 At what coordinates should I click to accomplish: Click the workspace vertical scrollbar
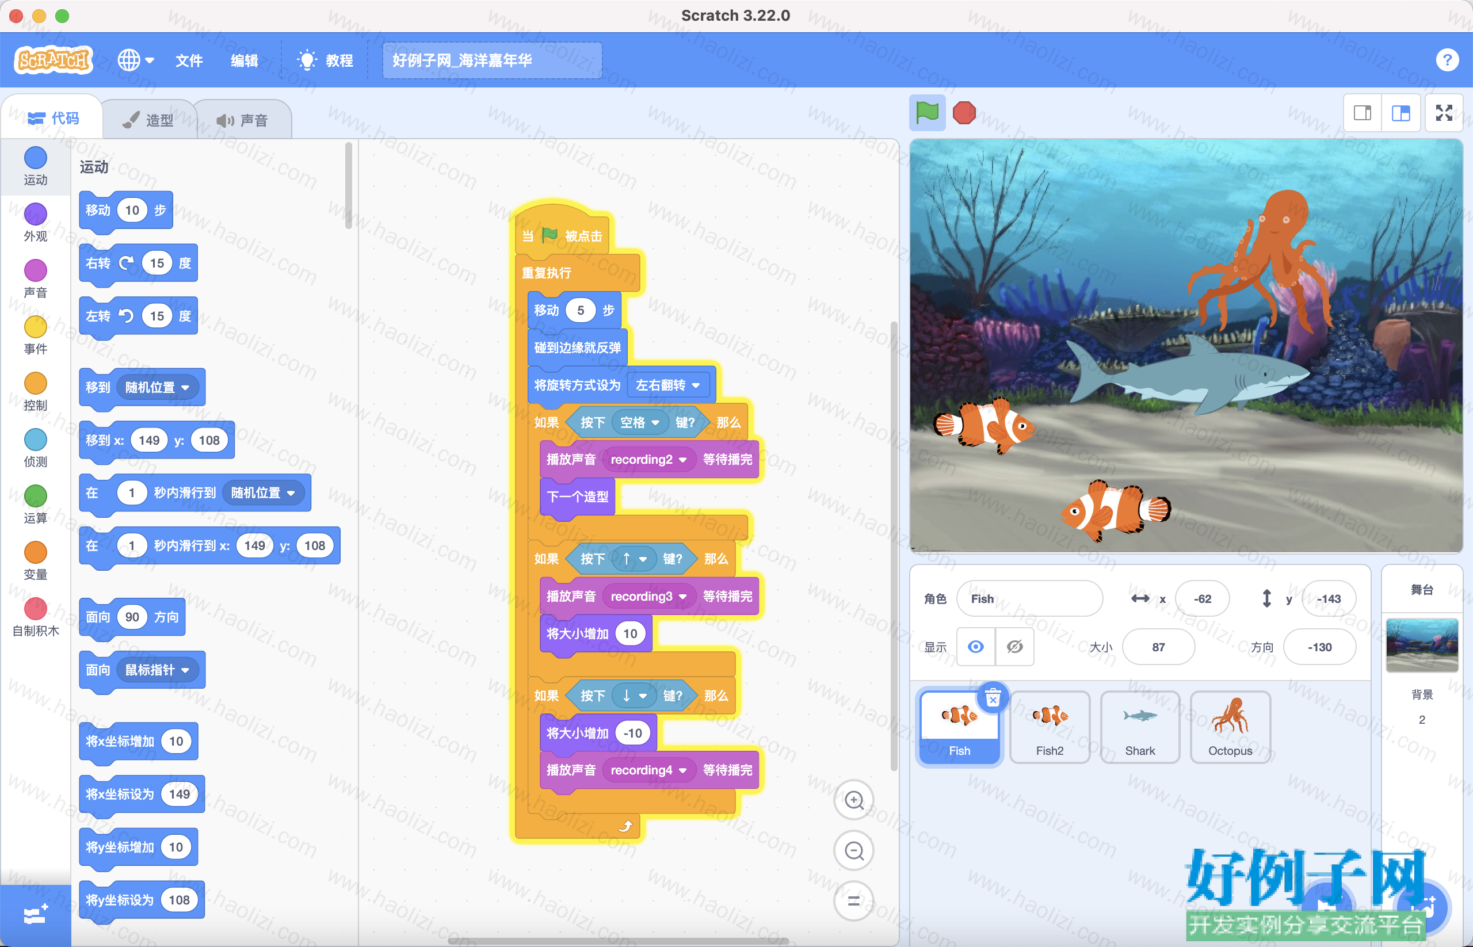[x=894, y=546]
